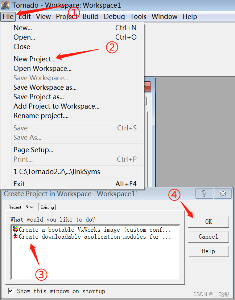Open the Project menu
Viewport: 235px width, 300px height.
point(67,17)
